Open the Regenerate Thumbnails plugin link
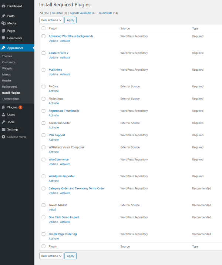Image resolution: width=222 pixels, height=265 pixels. (x=64, y=111)
